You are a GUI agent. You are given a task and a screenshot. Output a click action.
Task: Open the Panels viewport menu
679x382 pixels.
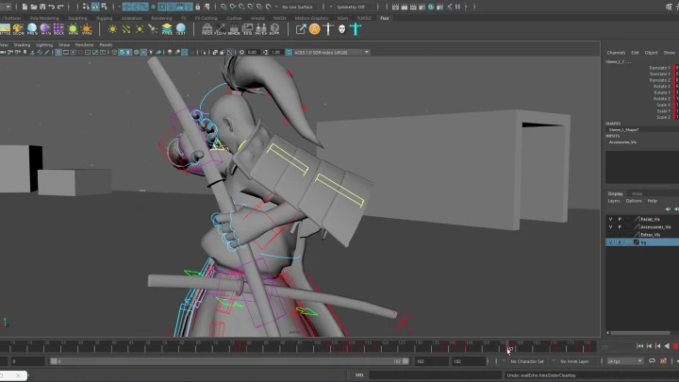[106, 44]
